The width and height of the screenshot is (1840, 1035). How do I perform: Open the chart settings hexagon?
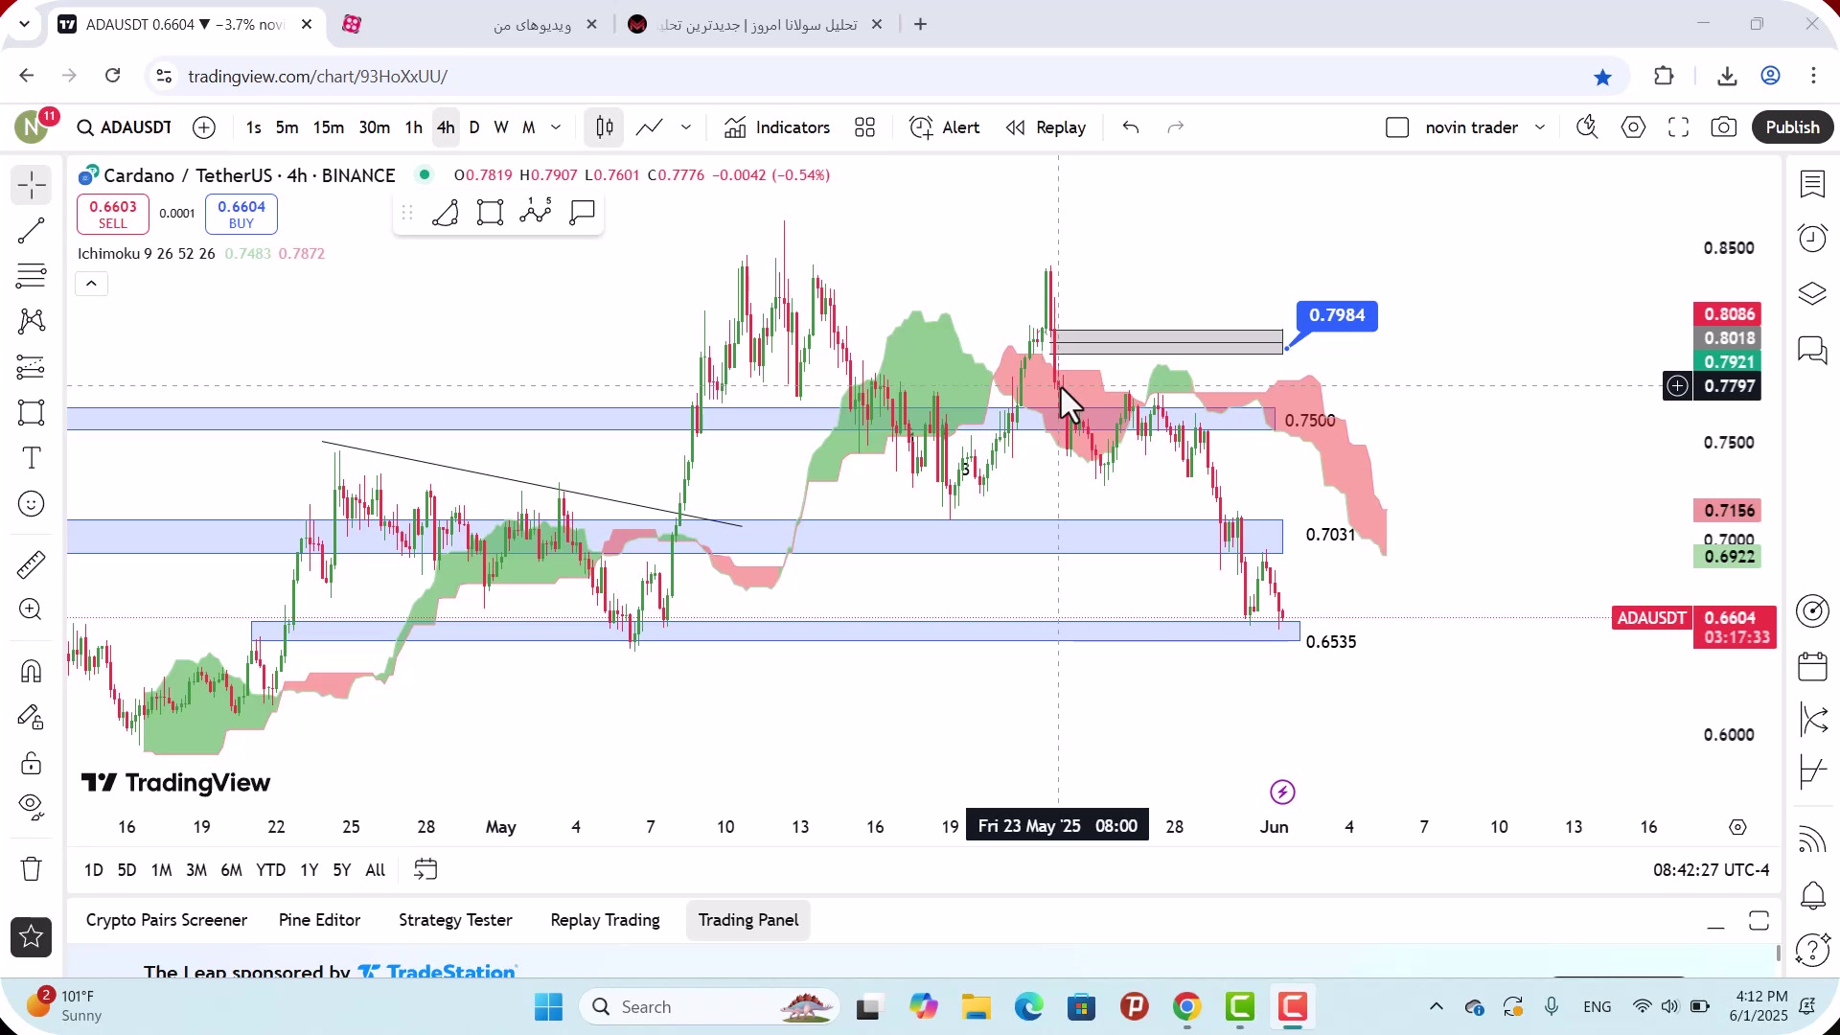pyautogui.click(x=1634, y=127)
